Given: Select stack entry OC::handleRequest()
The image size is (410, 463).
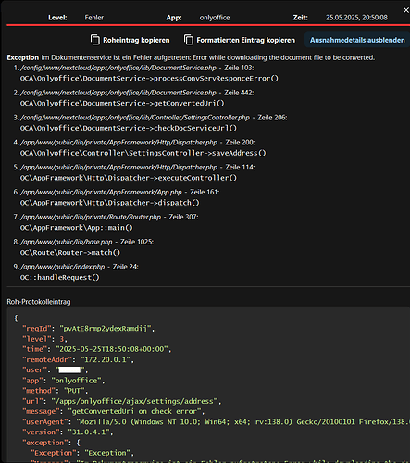Looking at the screenshot, I should (x=60, y=277).
